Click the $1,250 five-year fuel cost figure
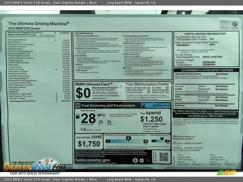This screenshot has width=243, height=182. coord(151,119)
